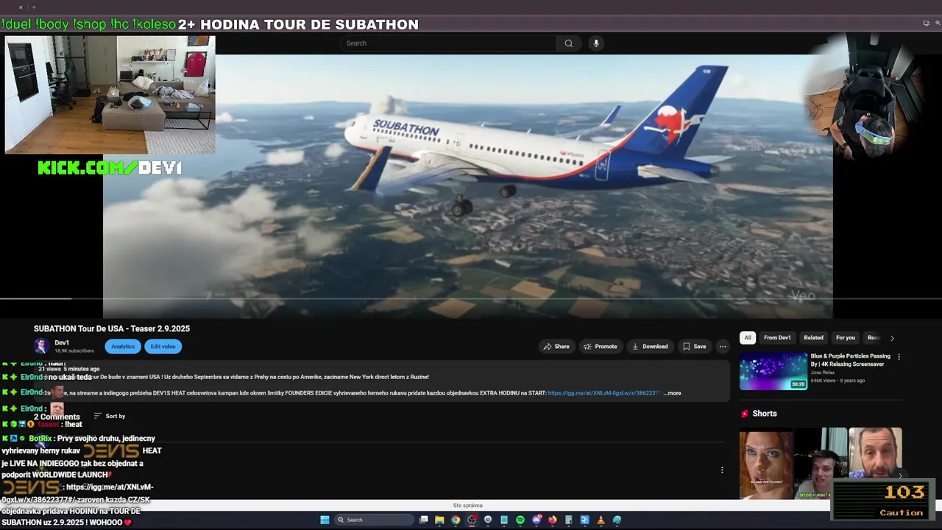The height and width of the screenshot is (530, 942).
Task: Open options menu for Blue & Purple Particles video
Action: pyautogui.click(x=899, y=357)
